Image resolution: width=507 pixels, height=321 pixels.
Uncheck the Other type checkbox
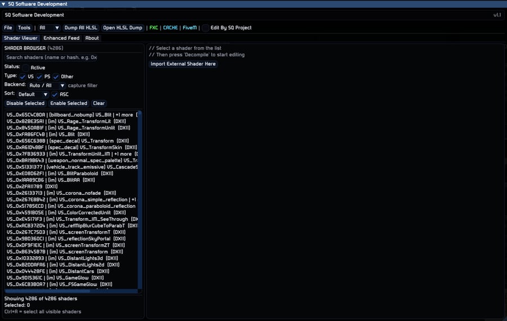coord(56,77)
